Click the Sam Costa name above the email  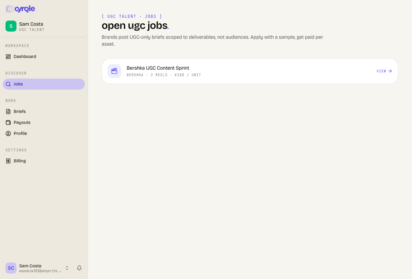(x=30, y=266)
